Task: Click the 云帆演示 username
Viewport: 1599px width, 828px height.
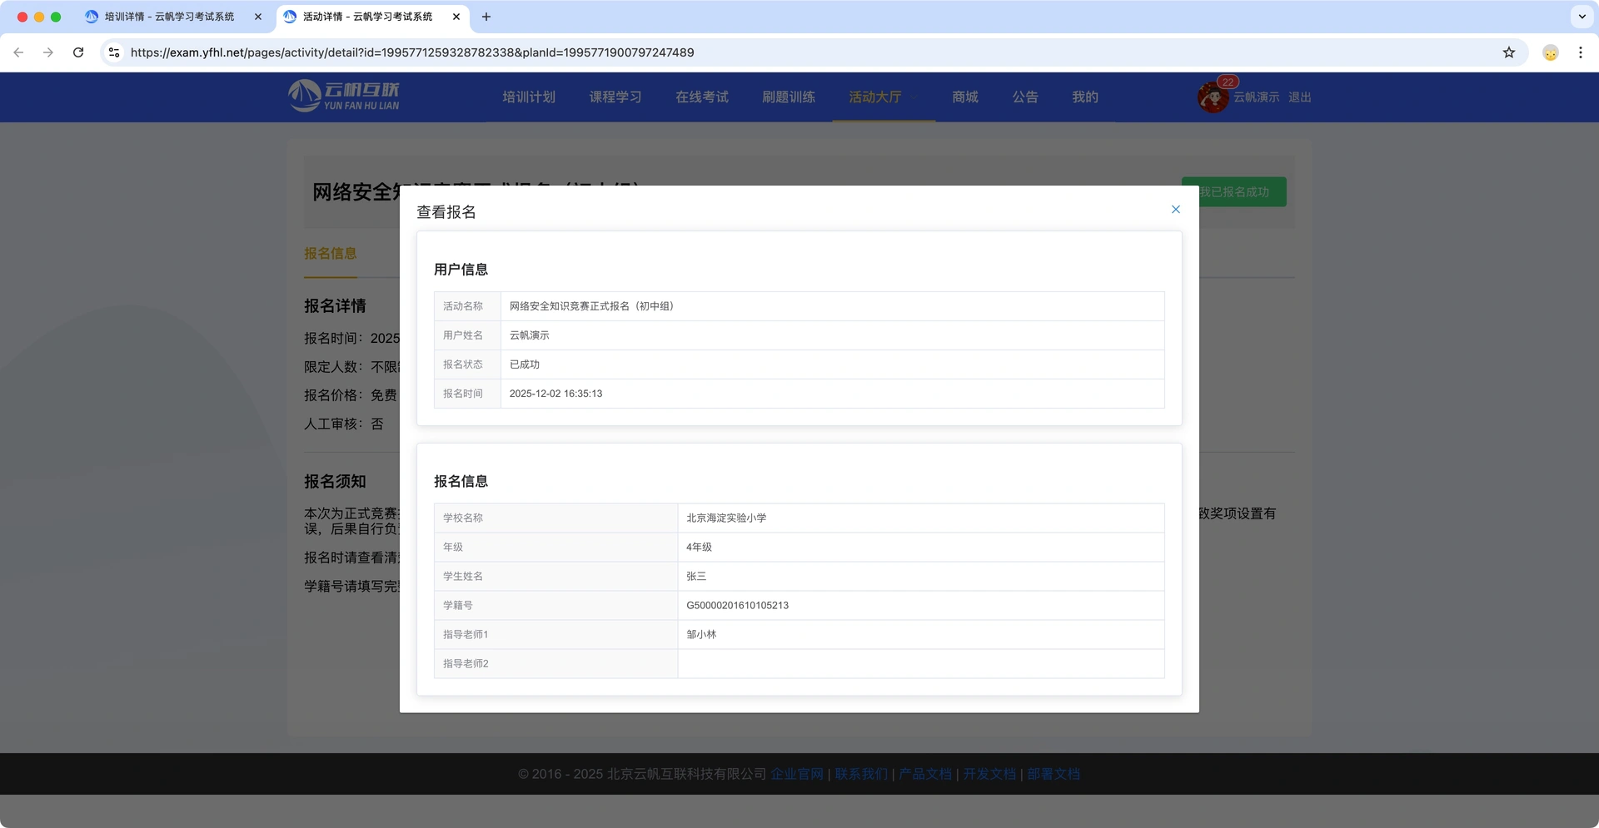Action: pos(1256,97)
